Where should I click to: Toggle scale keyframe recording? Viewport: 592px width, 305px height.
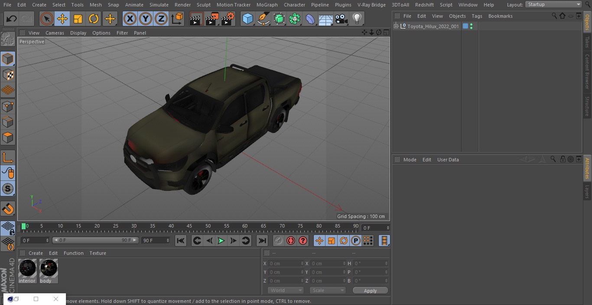(x=332, y=241)
